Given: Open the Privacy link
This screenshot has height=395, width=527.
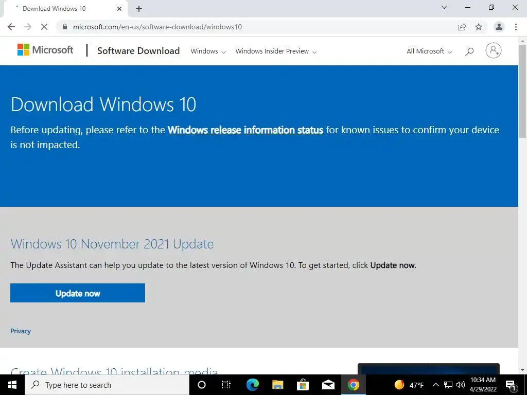Looking at the screenshot, I should point(21,331).
